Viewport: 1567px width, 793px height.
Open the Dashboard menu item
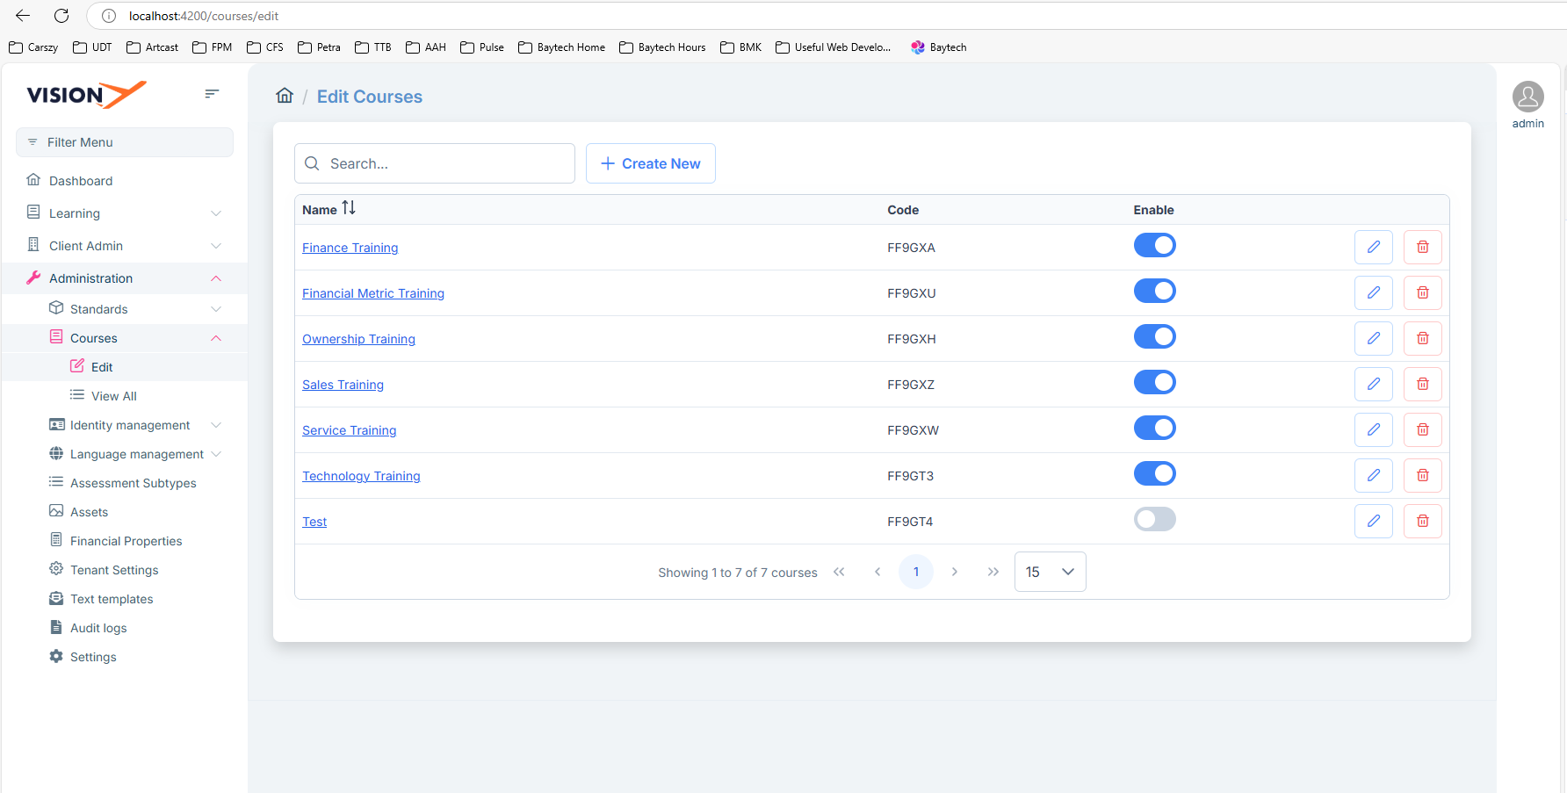pyautogui.click(x=81, y=181)
